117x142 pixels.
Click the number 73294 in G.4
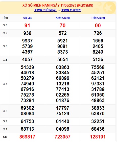click(x=27, y=100)
